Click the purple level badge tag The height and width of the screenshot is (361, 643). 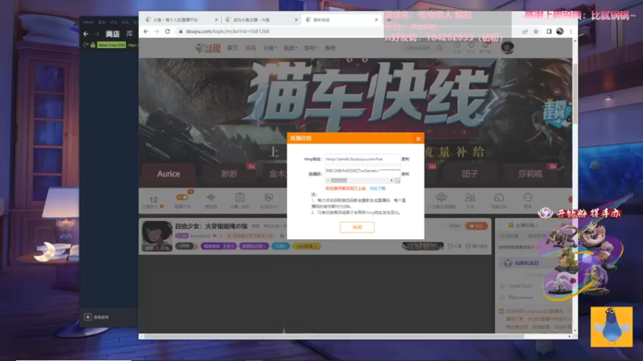[182, 236]
